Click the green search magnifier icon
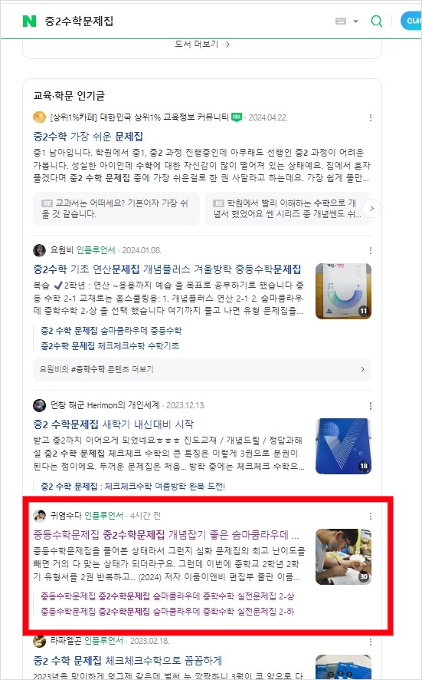This screenshot has width=422, height=680. point(377,21)
